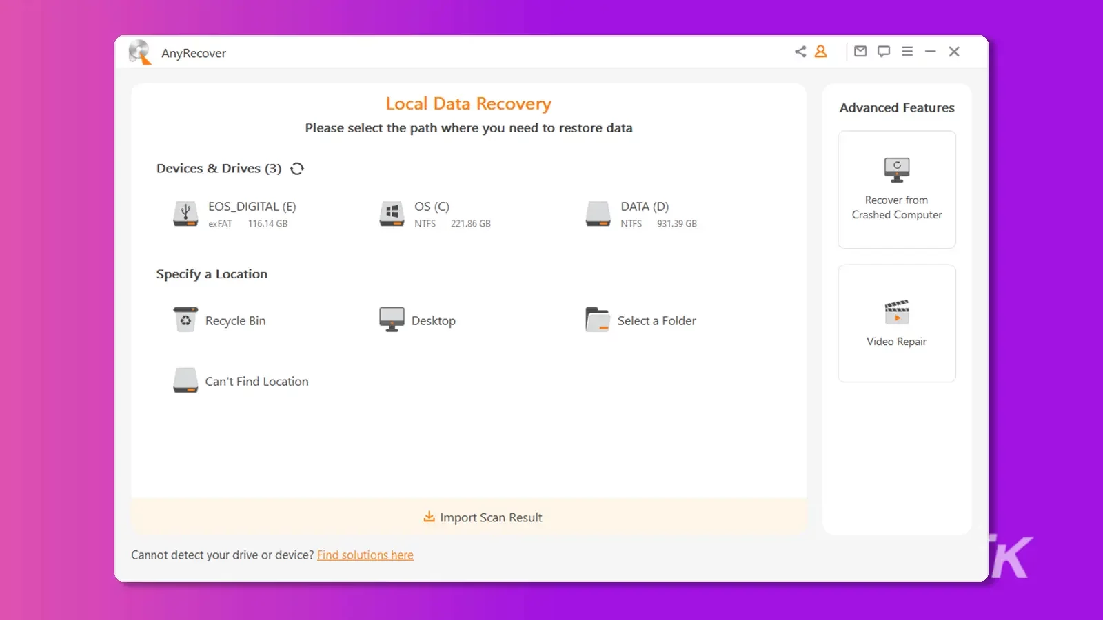Click the EOS_DIGITAL (E) drive name
The image size is (1103, 620).
point(252,207)
